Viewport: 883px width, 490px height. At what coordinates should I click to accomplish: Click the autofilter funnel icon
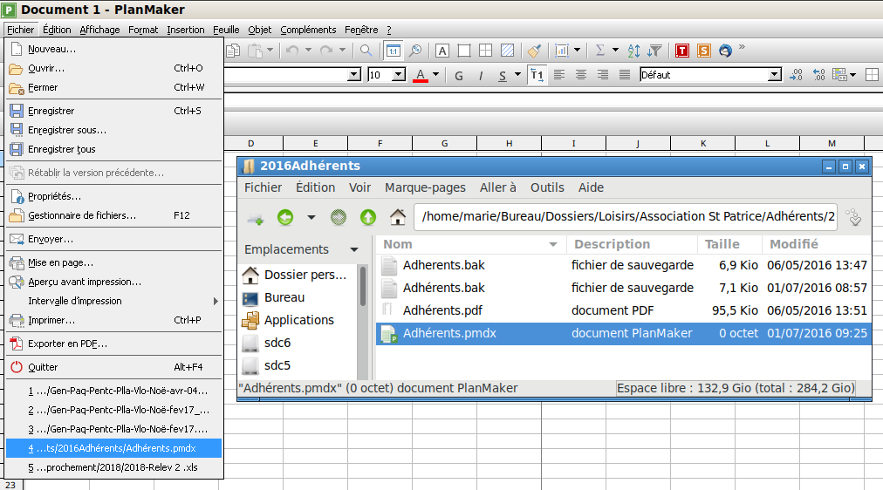tap(654, 51)
